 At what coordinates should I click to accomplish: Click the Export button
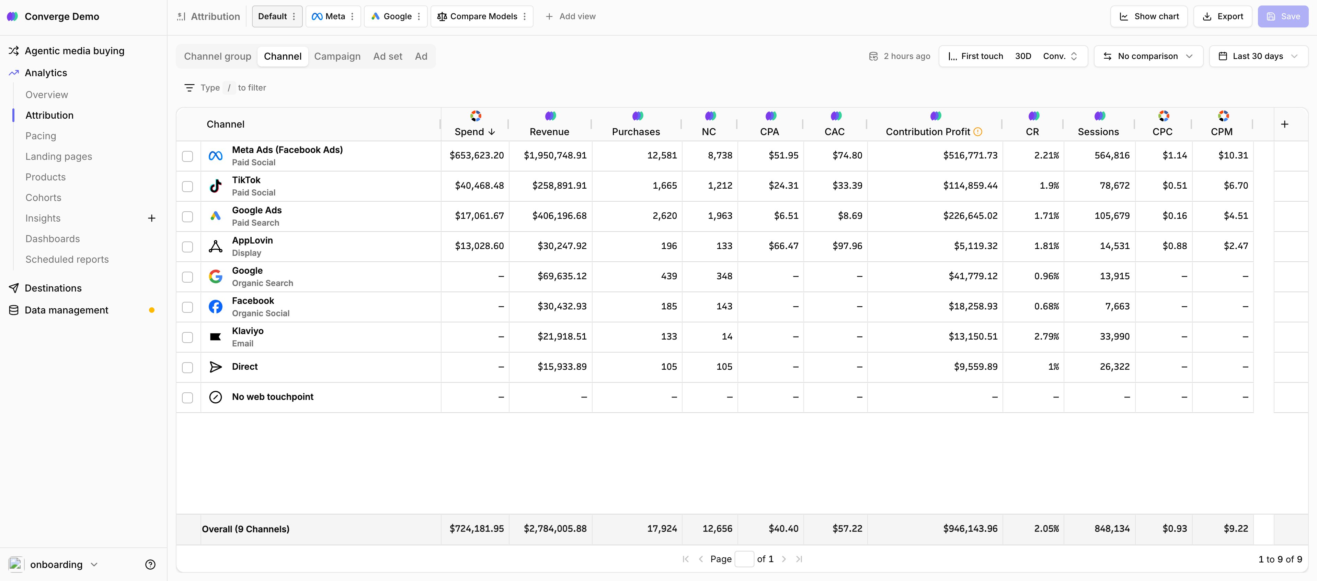1223,16
